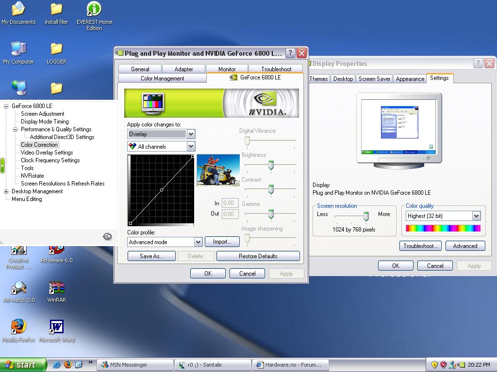
Task: Click the Import... button
Action: pyautogui.click(x=222, y=242)
